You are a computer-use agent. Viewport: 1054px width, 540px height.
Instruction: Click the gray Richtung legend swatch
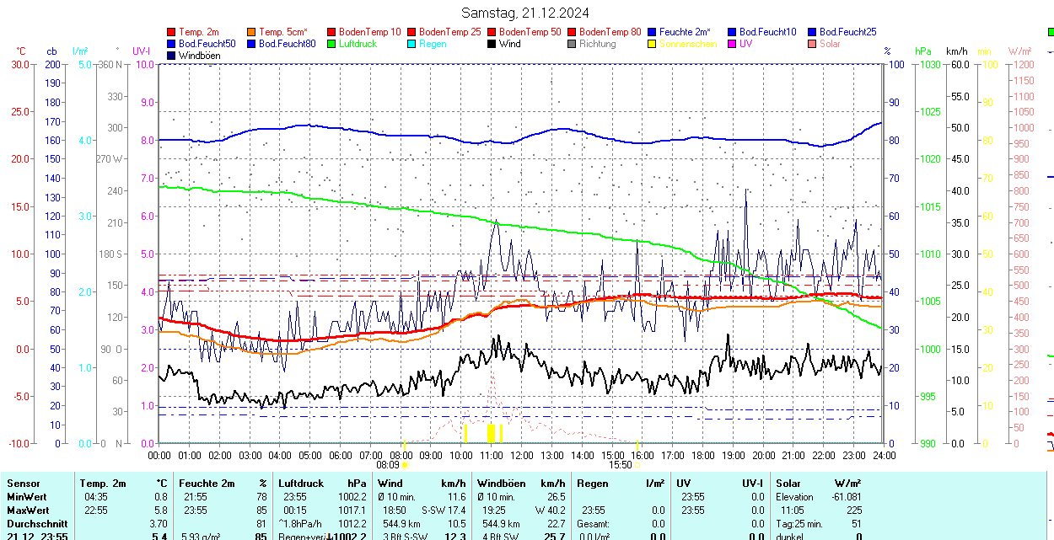(x=573, y=44)
